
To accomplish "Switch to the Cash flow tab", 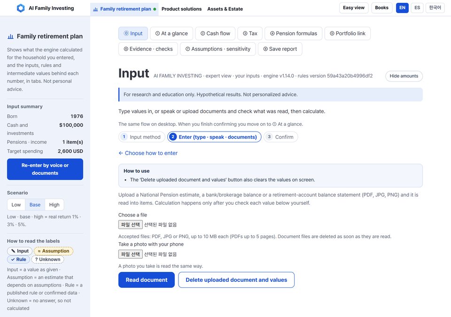I will [x=215, y=34].
